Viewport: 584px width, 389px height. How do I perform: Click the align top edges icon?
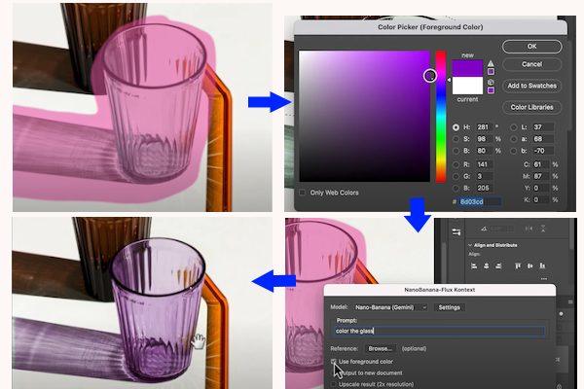518,265
